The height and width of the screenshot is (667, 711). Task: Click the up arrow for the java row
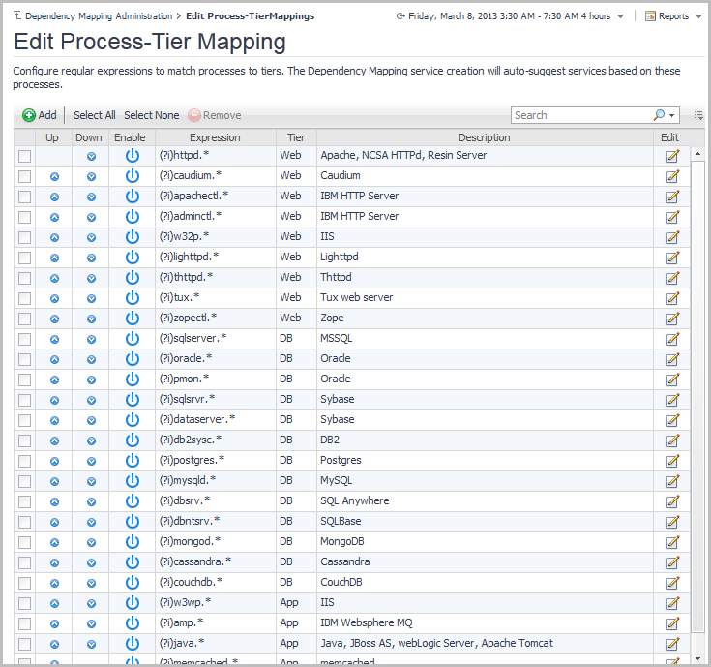(x=54, y=644)
